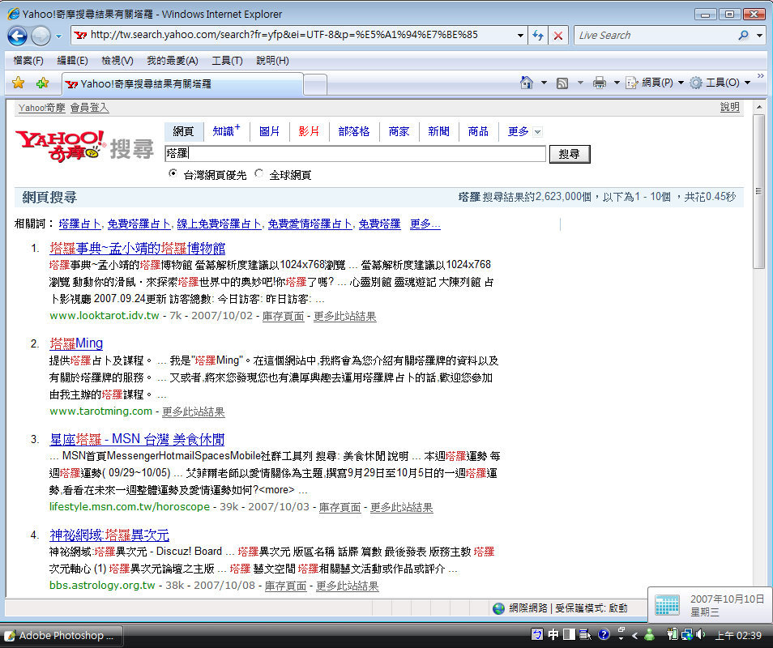Click the Yahoo!奇摩 homepage link
This screenshot has width=773, height=648.
tap(41, 108)
